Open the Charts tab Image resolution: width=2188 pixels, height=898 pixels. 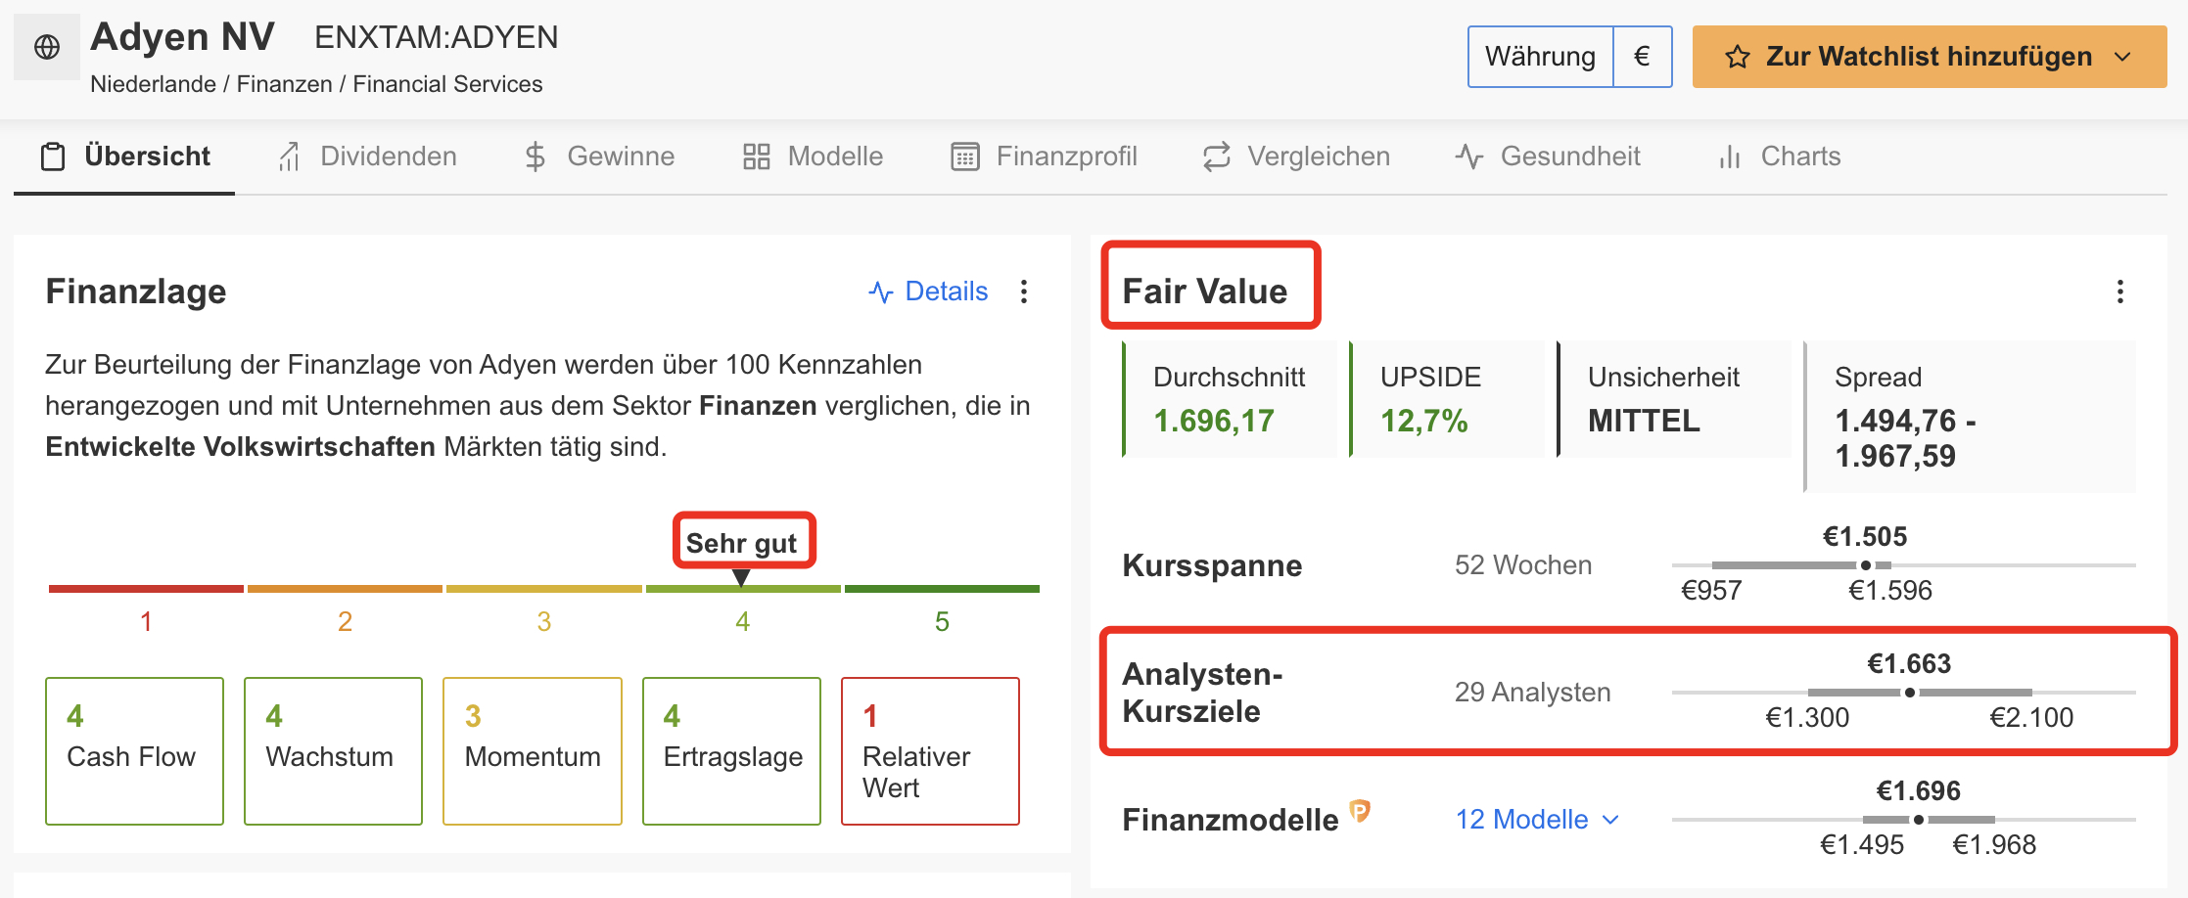point(1780,157)
